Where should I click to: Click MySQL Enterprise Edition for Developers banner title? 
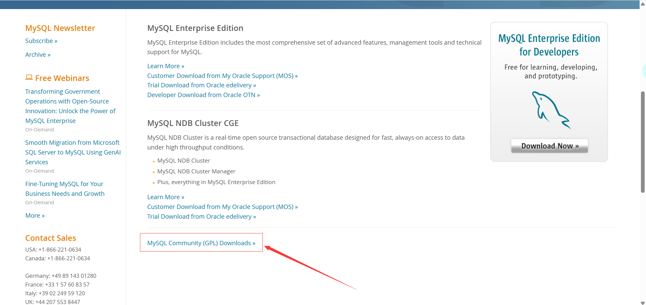[x=549, y=45]
